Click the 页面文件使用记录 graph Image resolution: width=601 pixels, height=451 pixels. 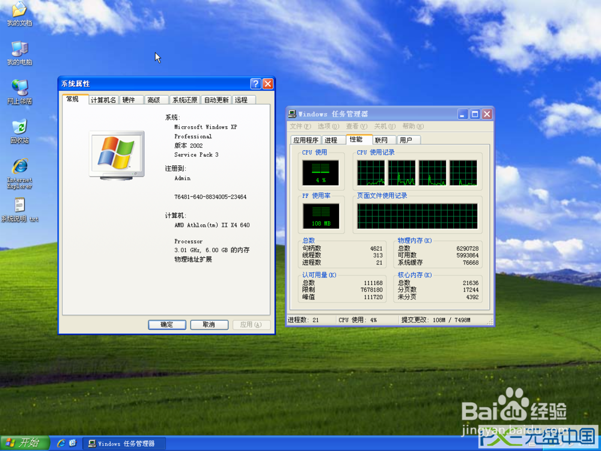418,216
